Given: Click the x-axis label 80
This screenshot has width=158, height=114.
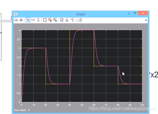Looking at the screenshot, I should pos(118,105).
